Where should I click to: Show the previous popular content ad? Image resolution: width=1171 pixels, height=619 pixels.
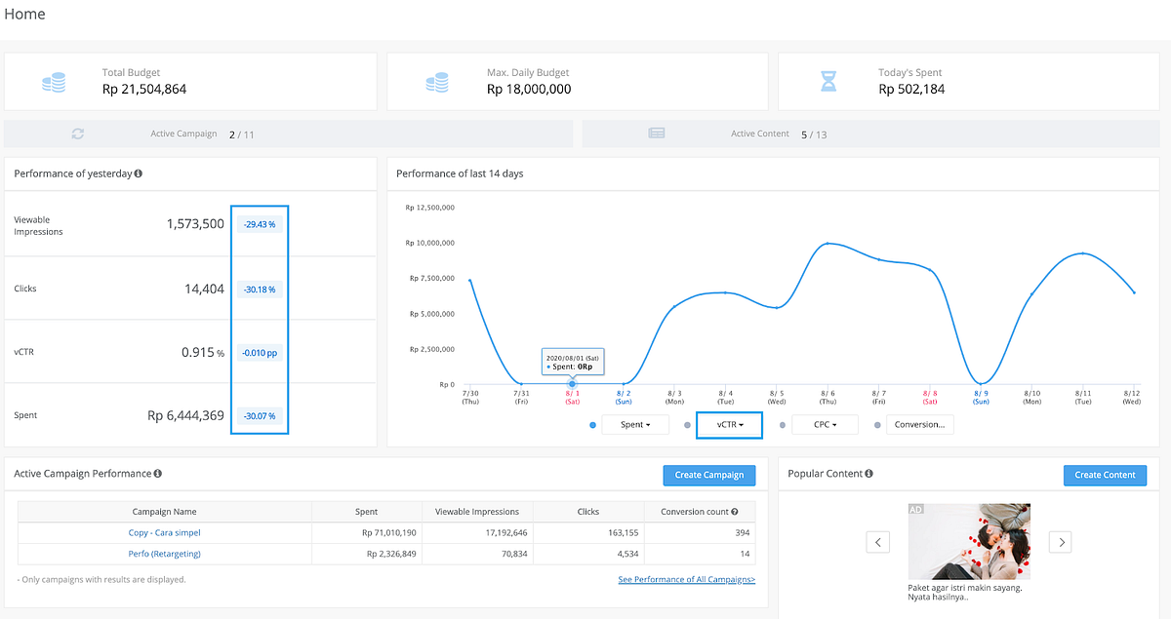pyautogui.click(x=877, y=541)
